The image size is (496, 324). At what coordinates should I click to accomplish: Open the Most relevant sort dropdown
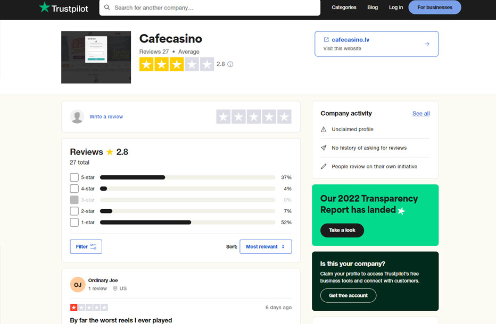click(x=266, y=246)
